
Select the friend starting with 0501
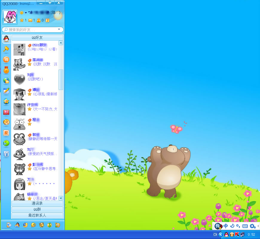[35, 49]
